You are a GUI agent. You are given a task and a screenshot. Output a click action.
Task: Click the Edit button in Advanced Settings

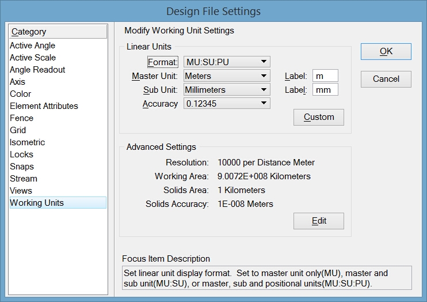pyautogui.click(x=318, y=221)
